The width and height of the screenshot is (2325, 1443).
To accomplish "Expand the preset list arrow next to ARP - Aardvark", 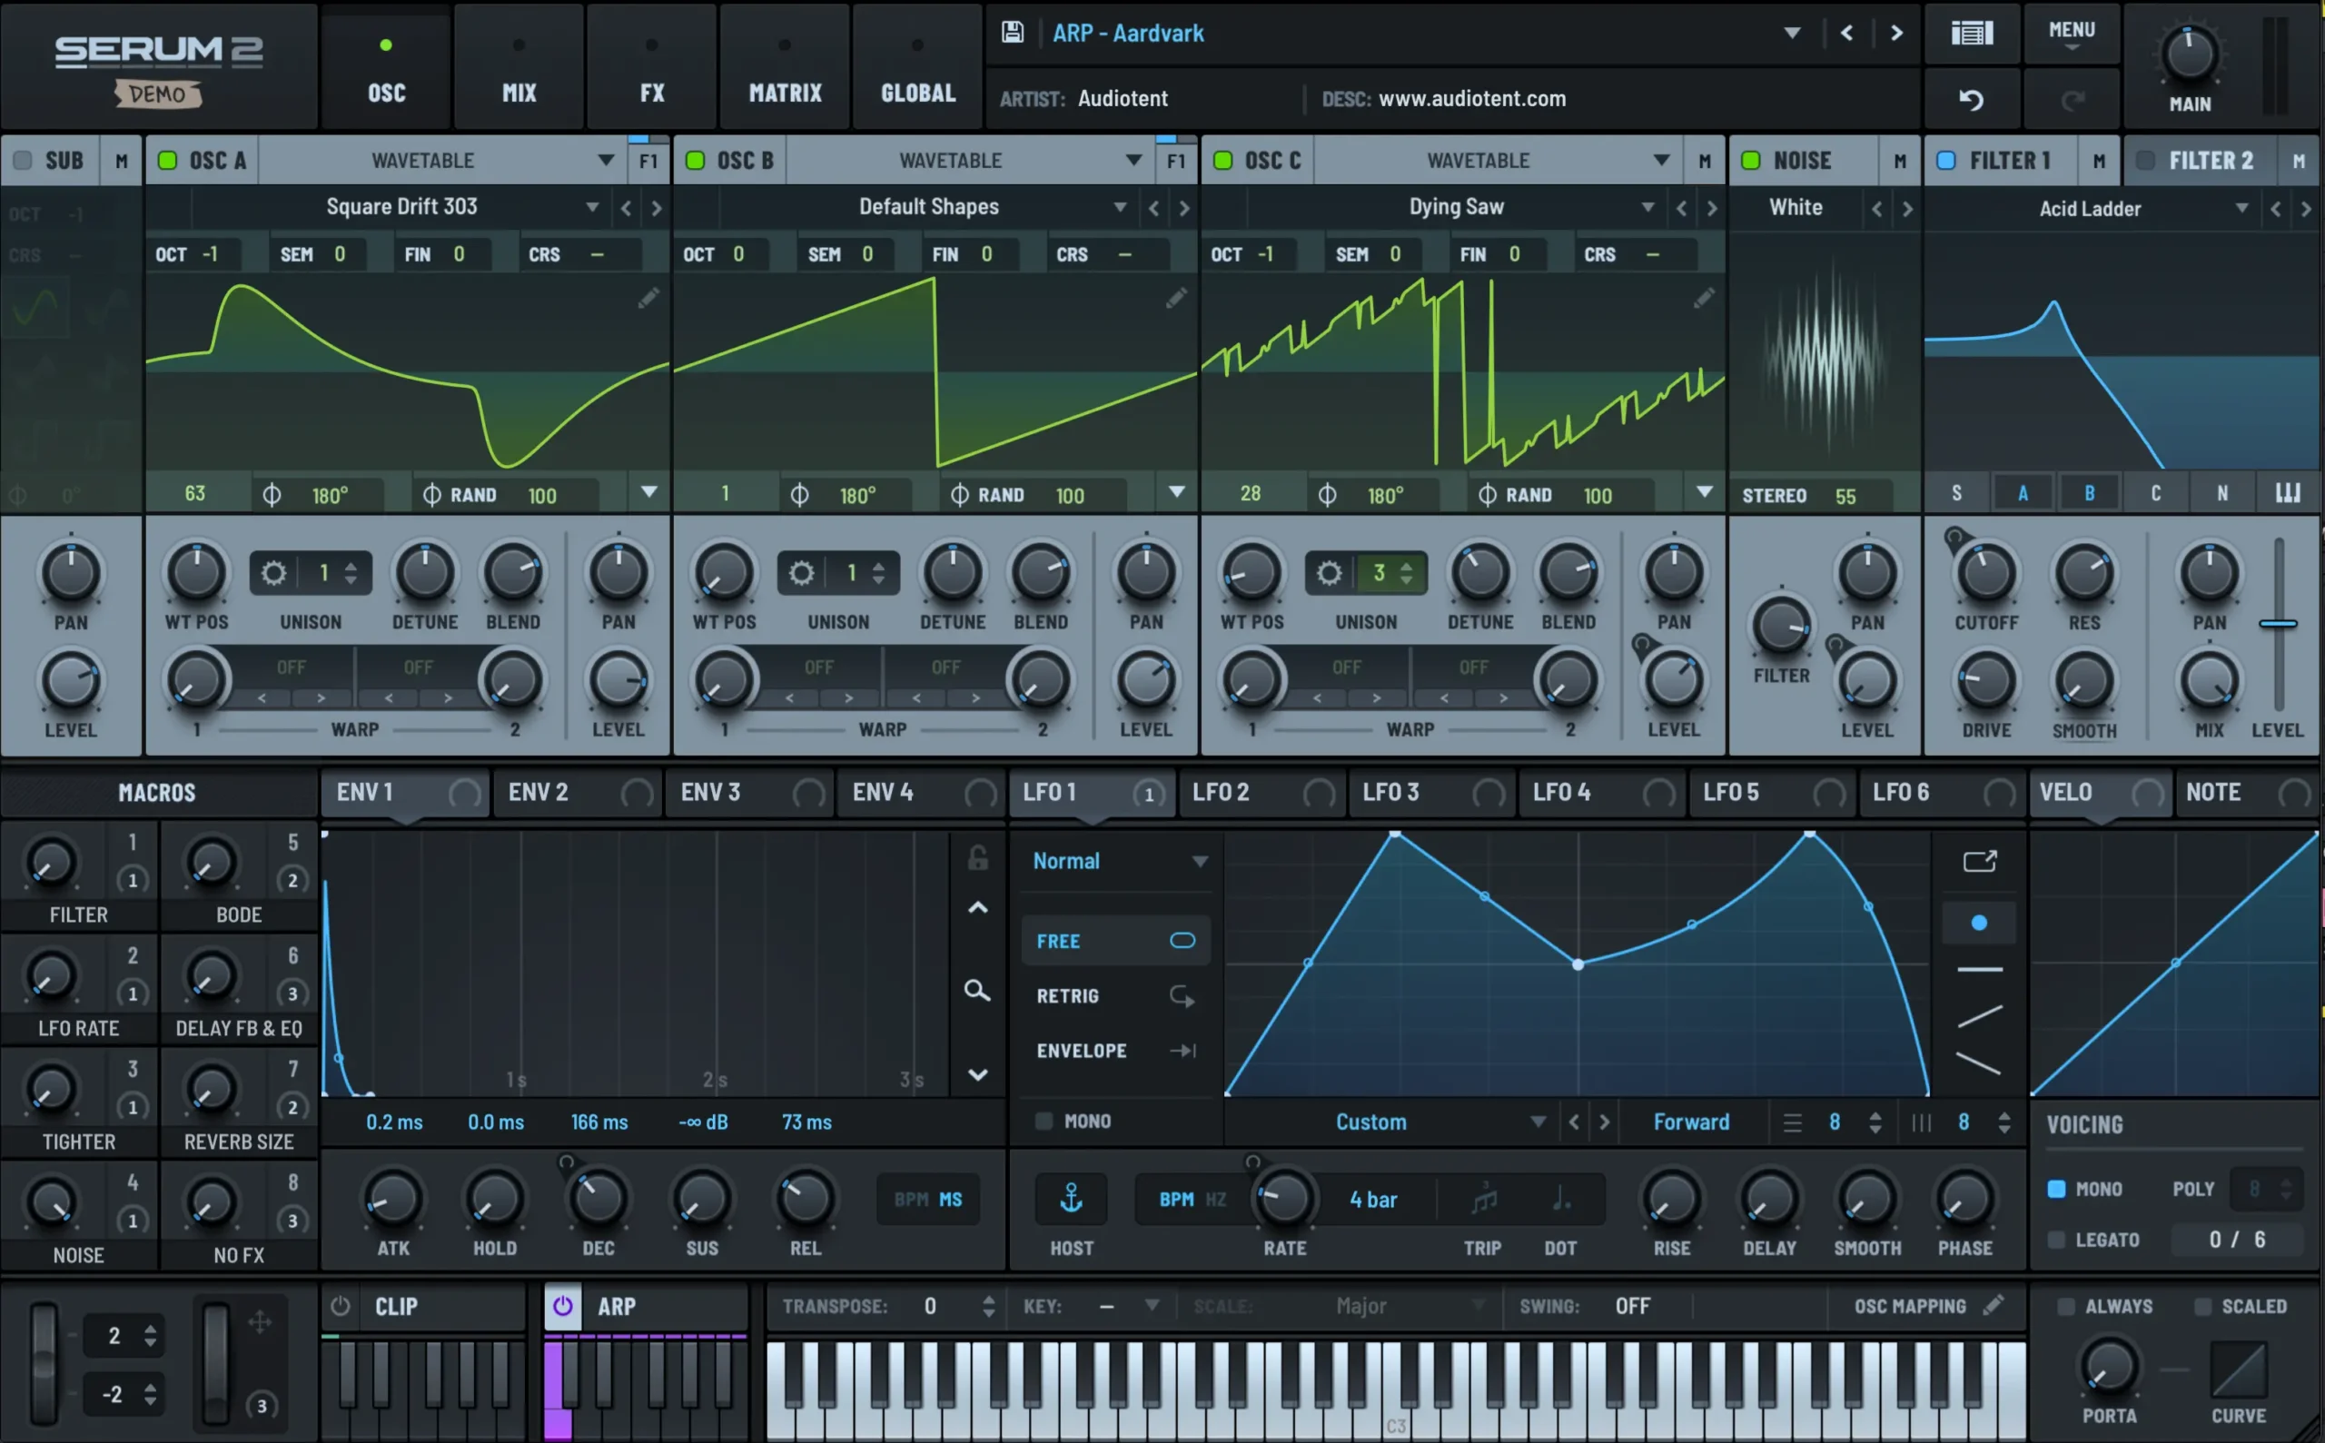I will 1792,33.
